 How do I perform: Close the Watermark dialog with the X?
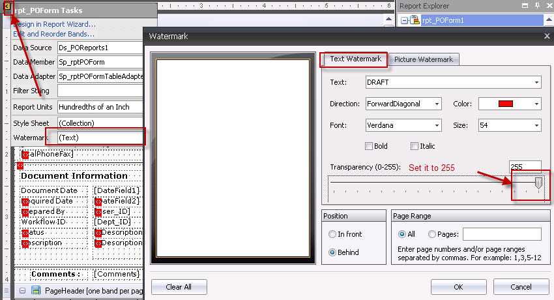546,37
